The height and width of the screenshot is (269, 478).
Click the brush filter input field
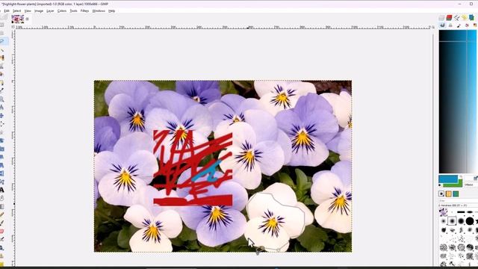point(458,201)
